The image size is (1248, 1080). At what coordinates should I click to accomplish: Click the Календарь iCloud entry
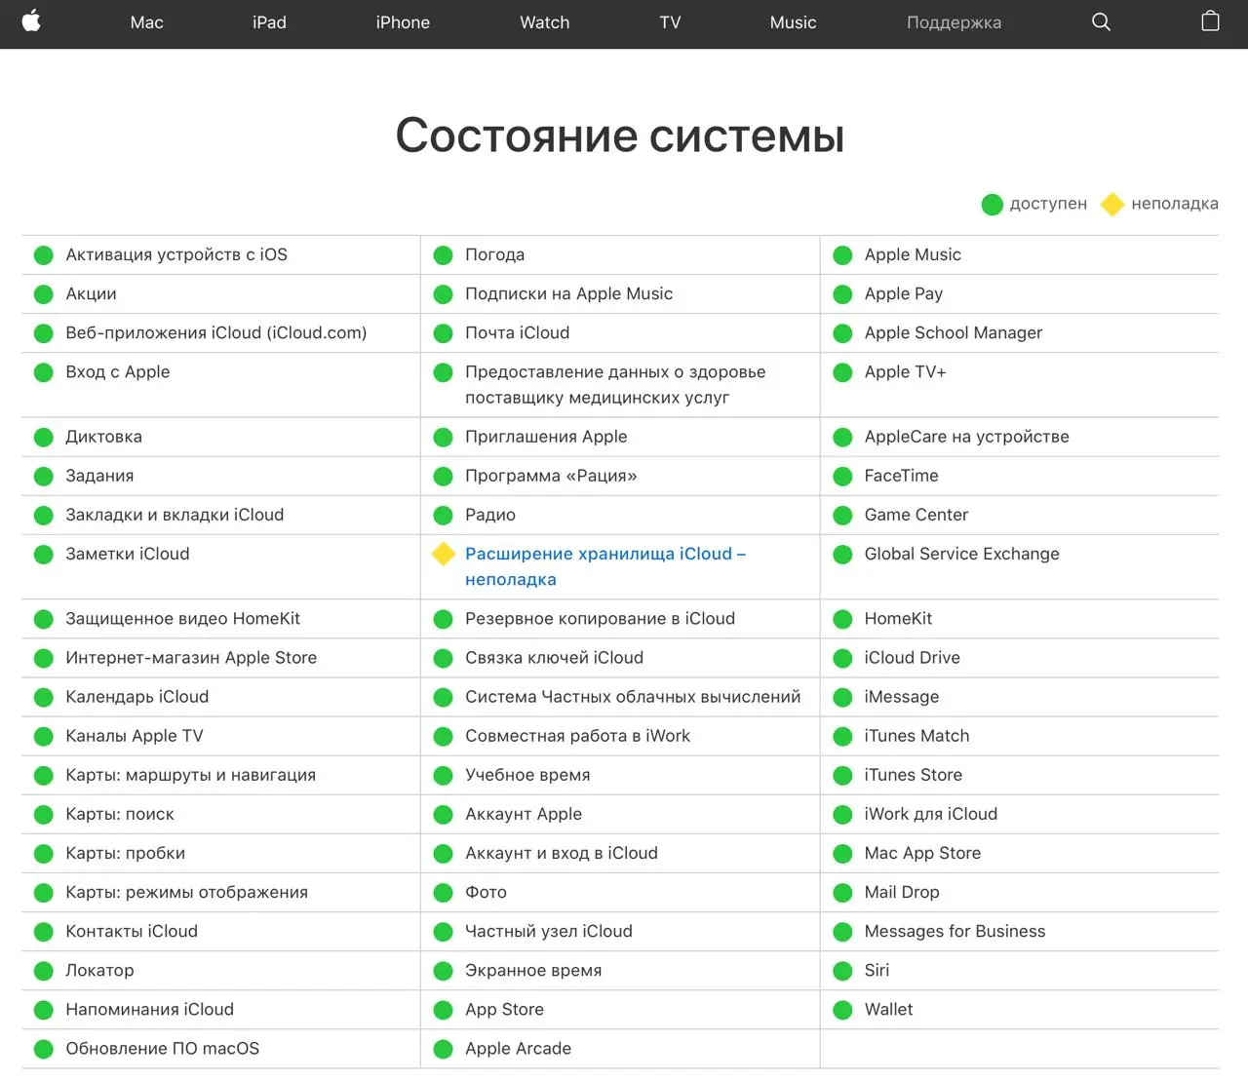pos(137,697)
